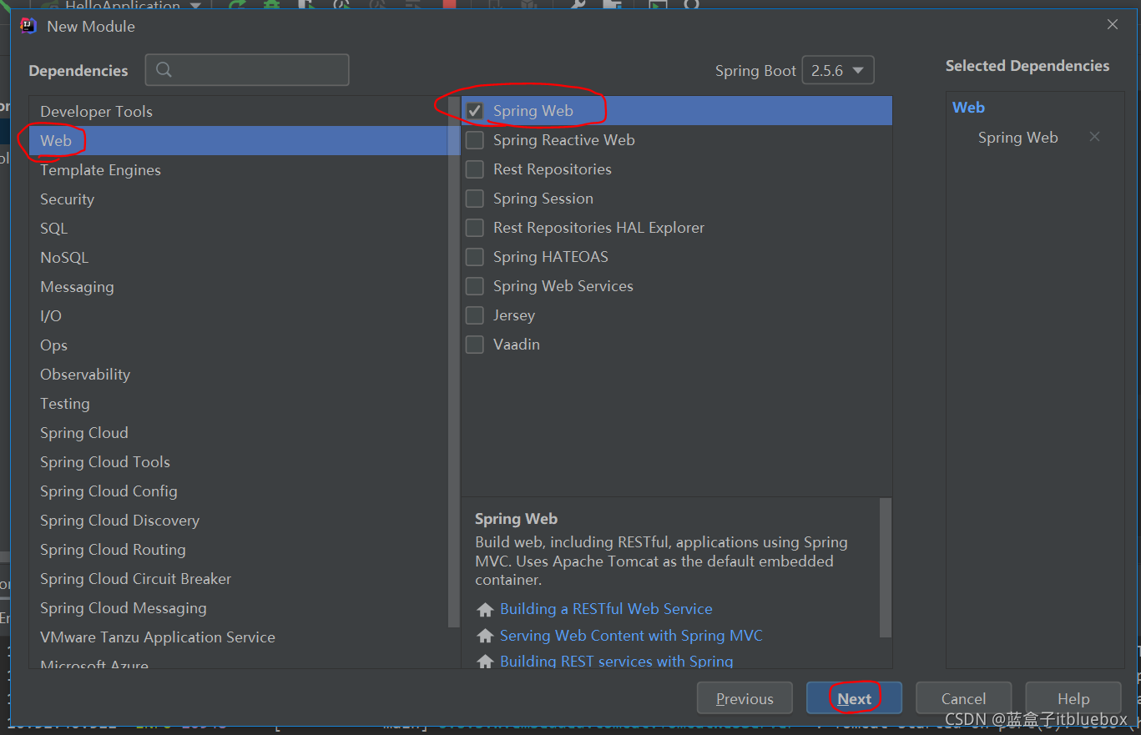Click Web group header in Selected Dependencies
The image size is (1141, 735).
click(x=968, y=107)
